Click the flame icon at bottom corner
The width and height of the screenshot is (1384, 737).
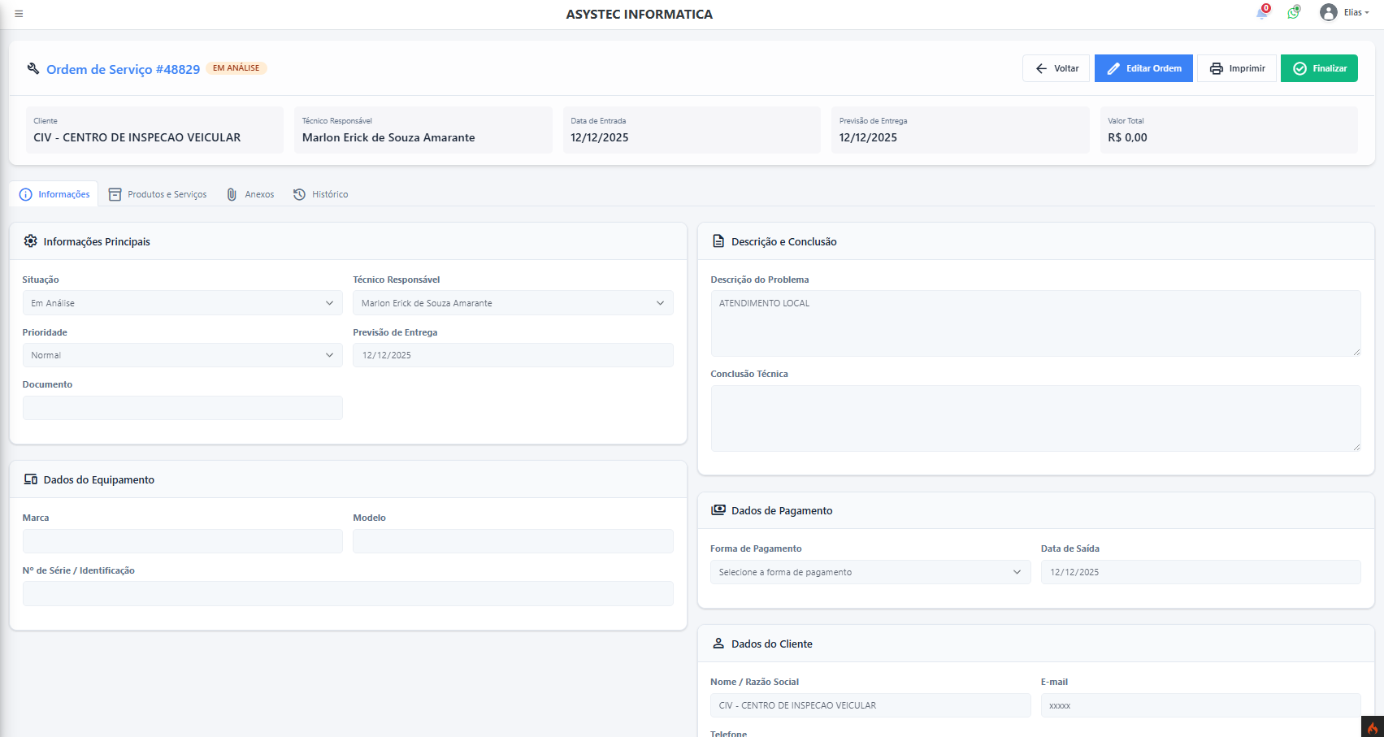click(1372, 727)
